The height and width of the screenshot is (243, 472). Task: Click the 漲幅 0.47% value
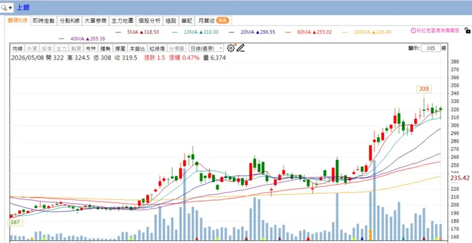click(x=184, y=58)
